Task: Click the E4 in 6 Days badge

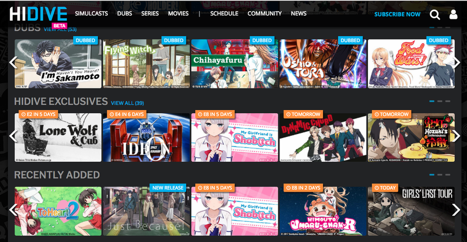Action: [x=126, y=114]
